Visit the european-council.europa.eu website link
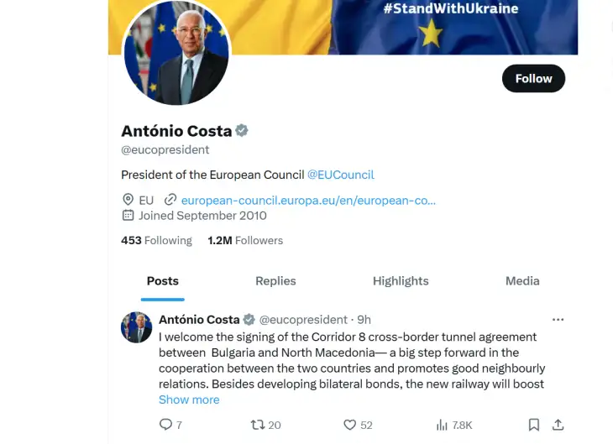The height and width of the screenshot is (444, 613). tap(308, 201)
